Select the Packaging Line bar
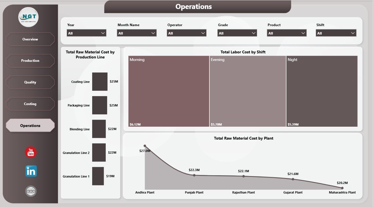 [100, 105]
